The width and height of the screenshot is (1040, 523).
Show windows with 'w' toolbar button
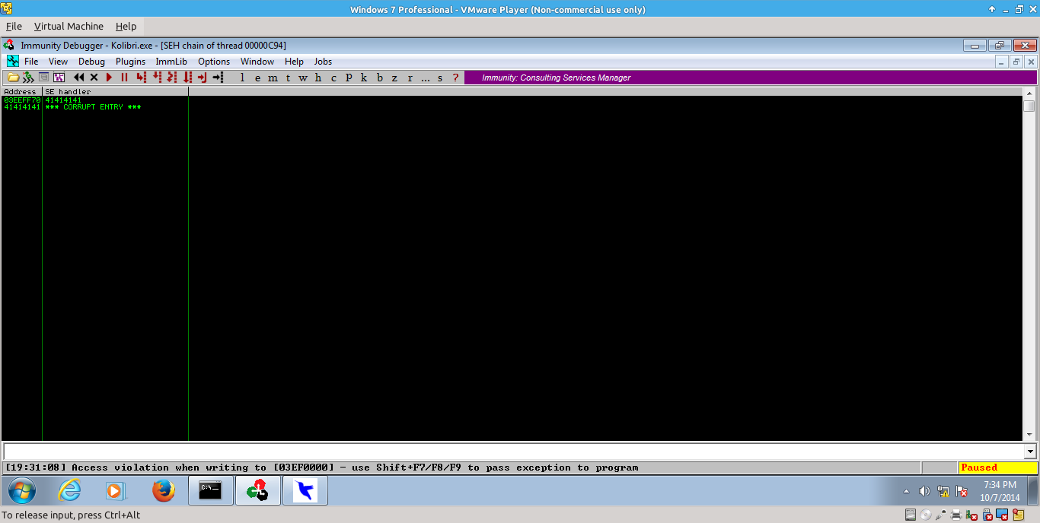(303, 78)
